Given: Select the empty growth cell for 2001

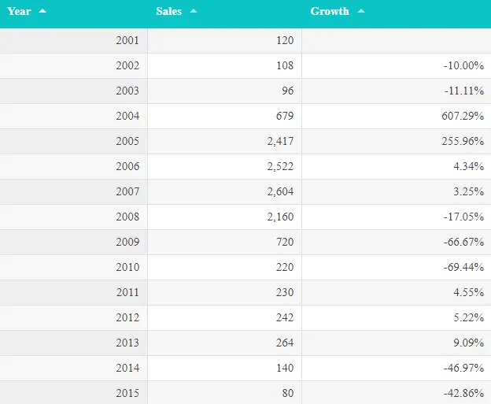Looking at the screenshot, I should 396,40.
